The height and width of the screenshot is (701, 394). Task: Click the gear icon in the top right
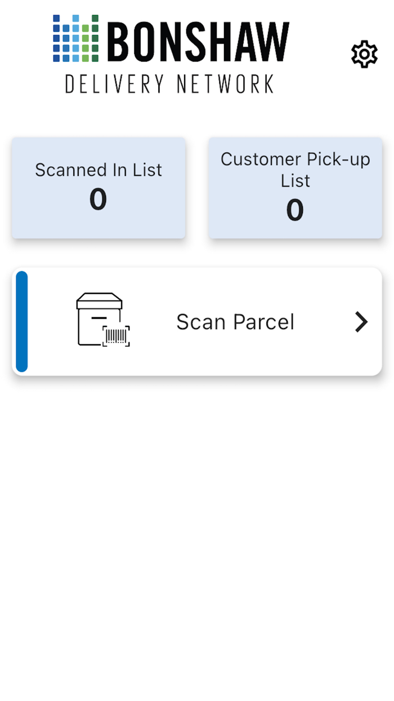[x=364, y=54]
